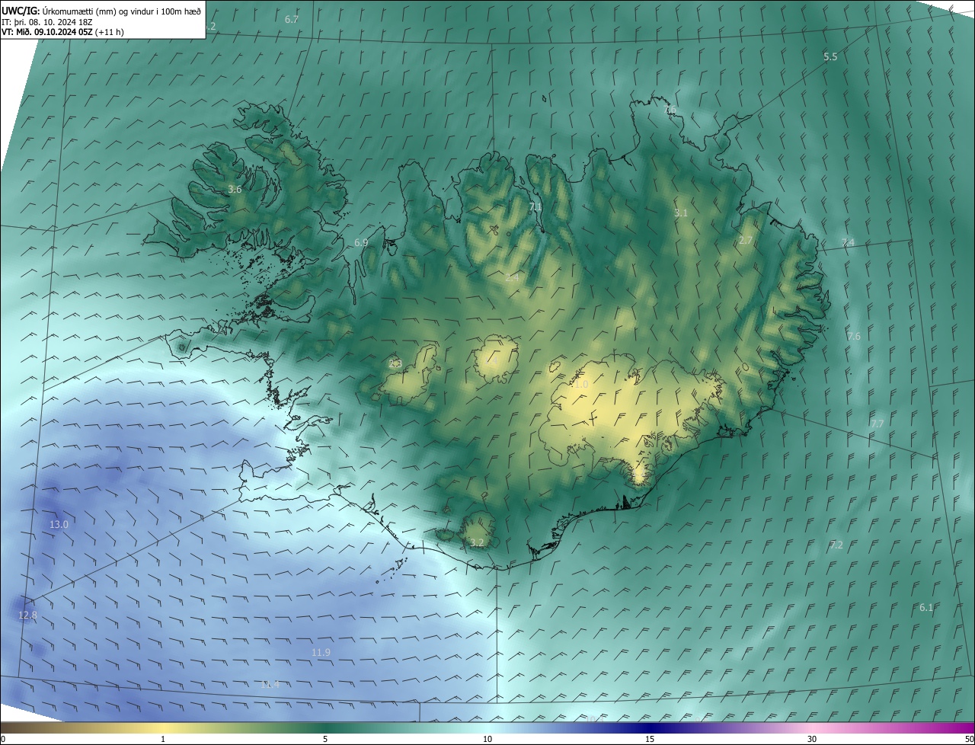Click the 6.1 value label
The image size is (975, 745).
pos(926,607)
